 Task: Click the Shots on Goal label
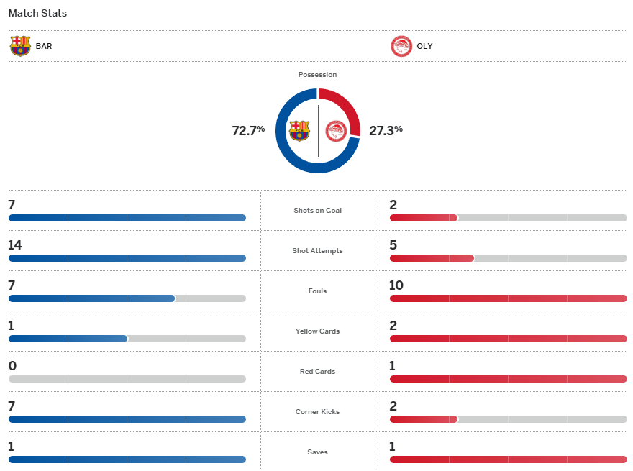pos(317,211)
